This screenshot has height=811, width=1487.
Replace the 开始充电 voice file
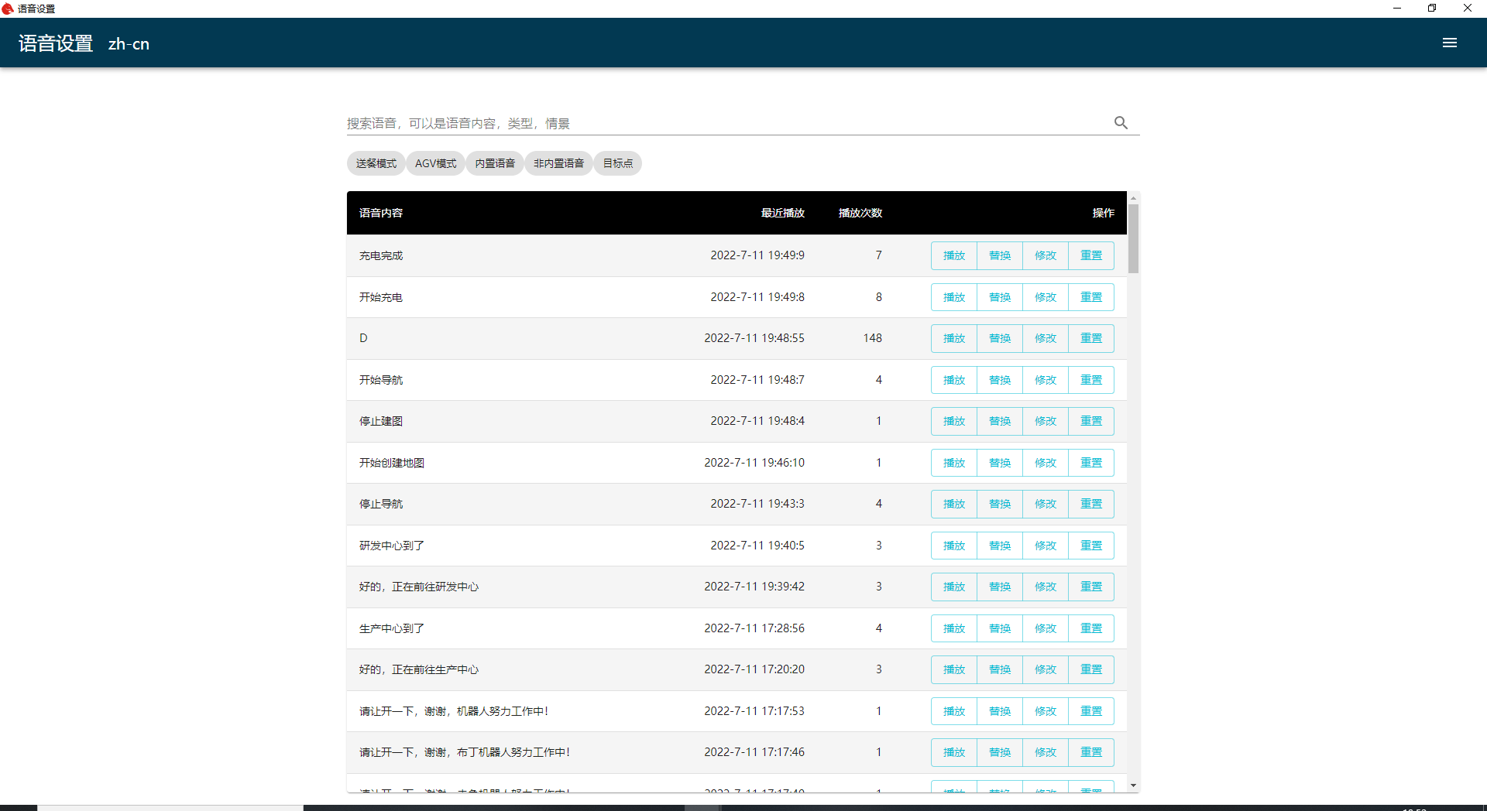point(999,297)
